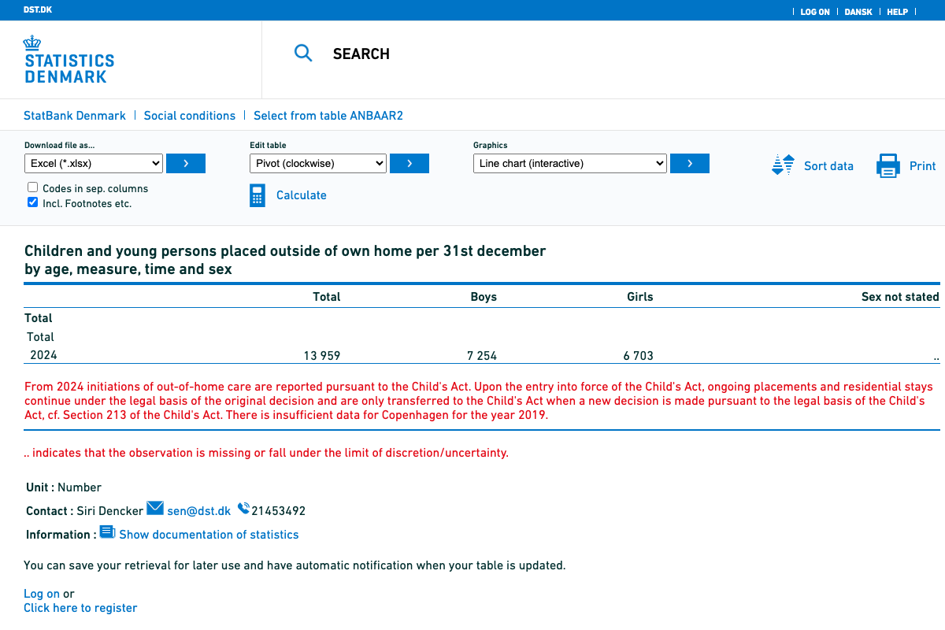The image size is (945, 630).
Task: Click the Statistics Denmark crown logo
Action: 32,43
